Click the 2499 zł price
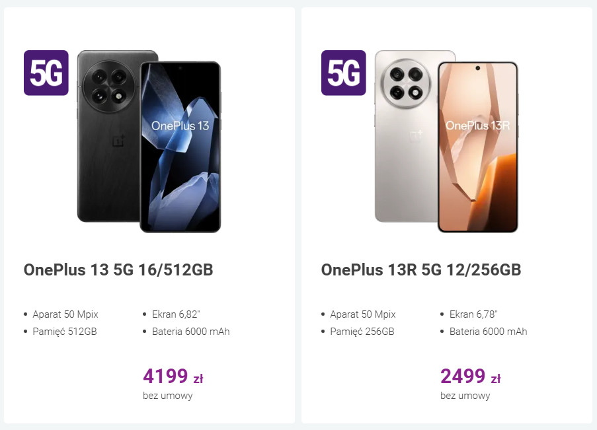Screen dimensions: 597x430 tap(470, 376)
